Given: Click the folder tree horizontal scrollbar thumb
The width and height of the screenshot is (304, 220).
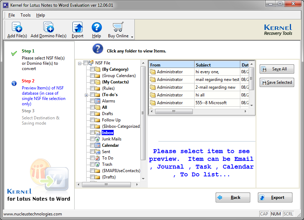Looking at the screenshot, I should [x=106, y=184].
